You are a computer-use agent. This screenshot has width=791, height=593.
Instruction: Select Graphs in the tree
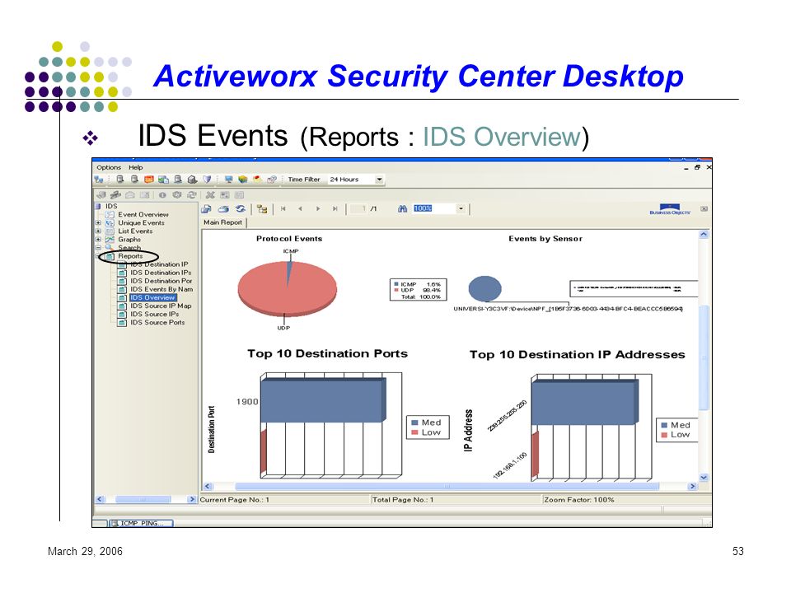(x=129, y=240)
